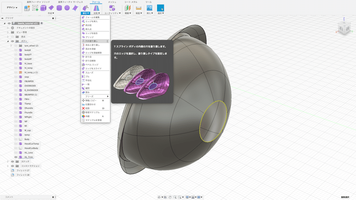Viewport: 356px width, 200px height.
Task: Choose マテリアルを管理 from the menu
Action: coord(95,120)
